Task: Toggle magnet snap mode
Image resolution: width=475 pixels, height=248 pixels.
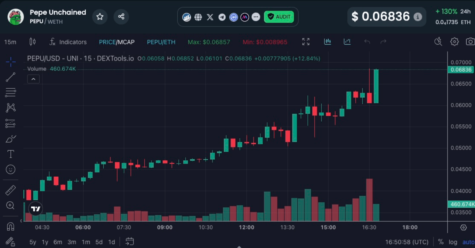Action: (10, 226)
